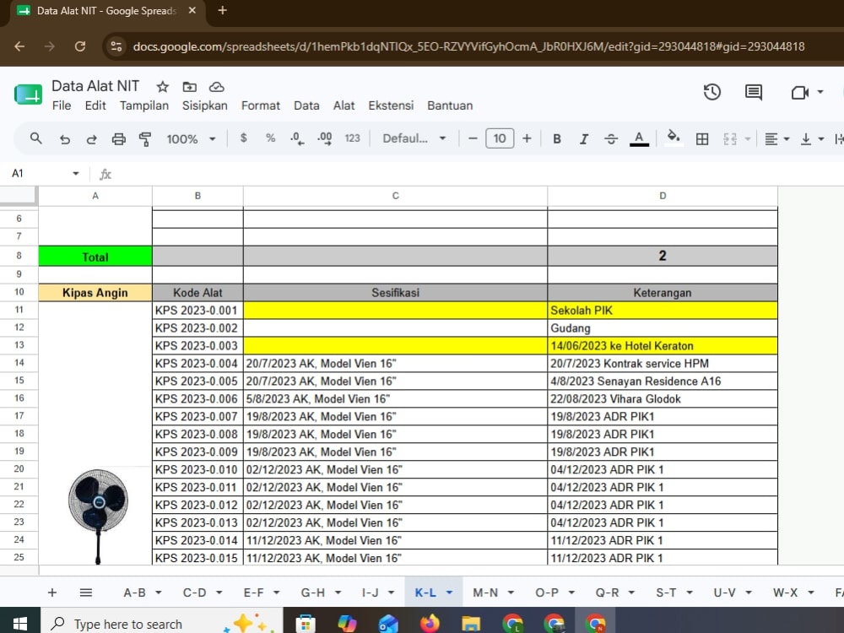The height and width of the screenshot is (633, 844).
Task: Open the text color picker
Action: tap(639, 139)
